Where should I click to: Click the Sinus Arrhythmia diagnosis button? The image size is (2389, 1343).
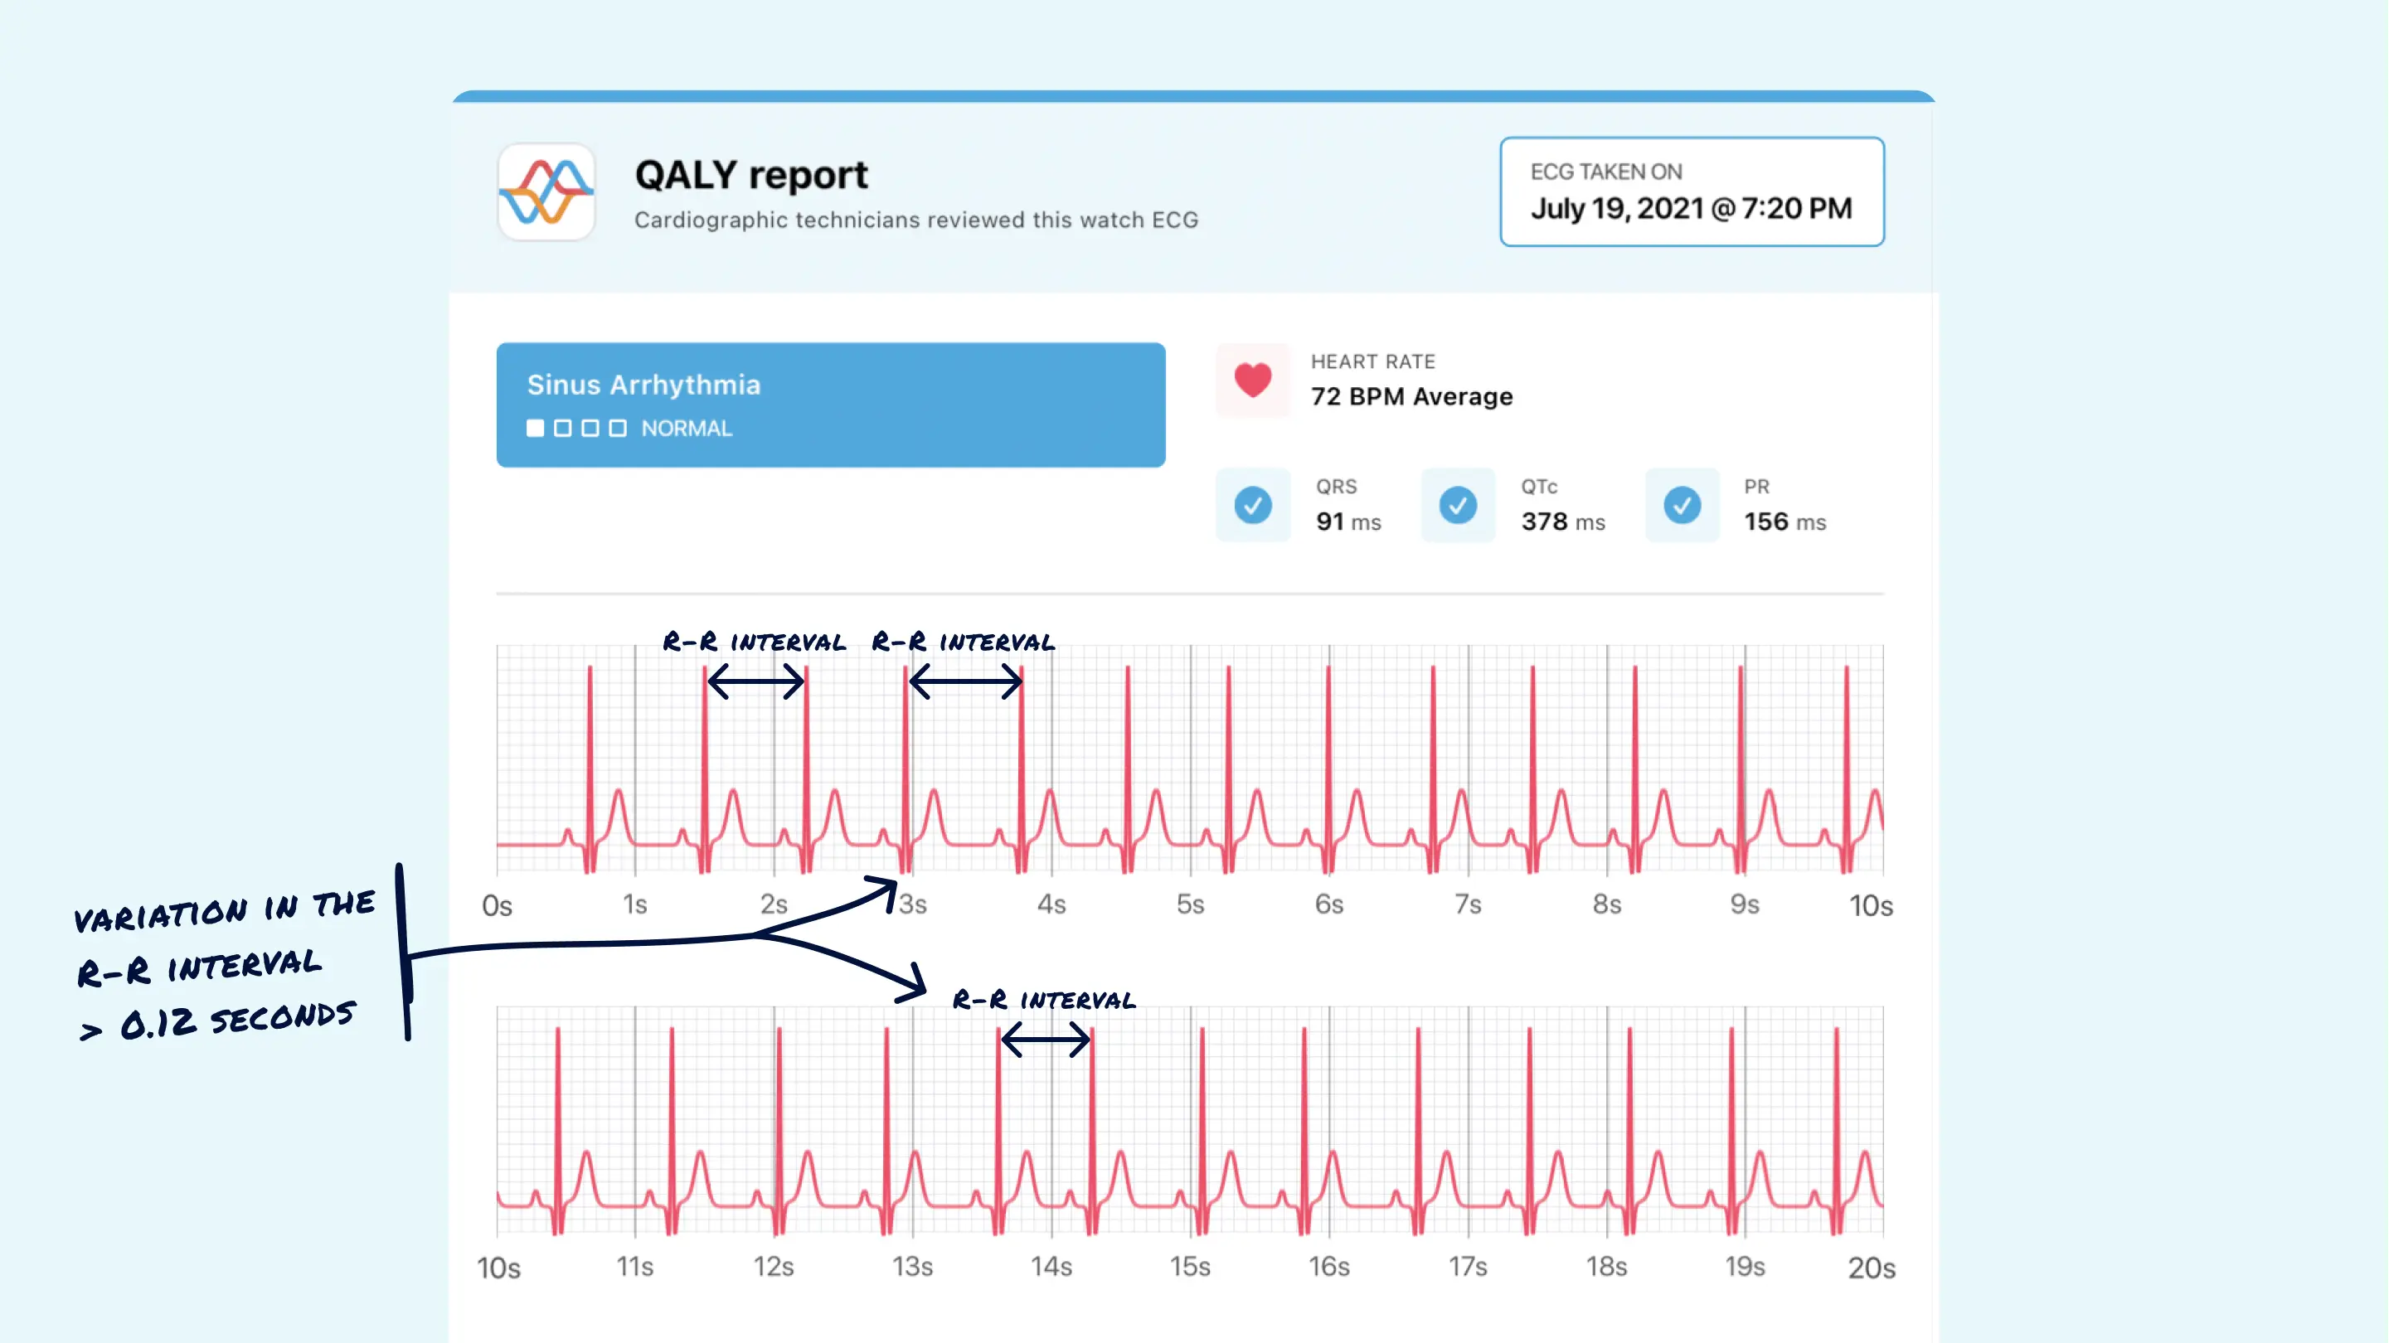click(x=644, y=384)
